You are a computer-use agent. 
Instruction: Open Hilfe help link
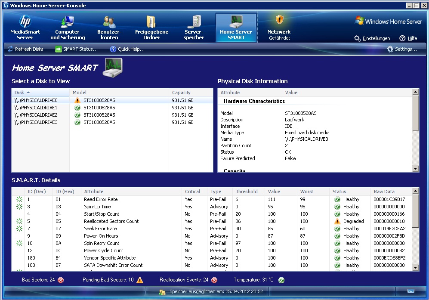pyautogui.click(x=408, y=38)
